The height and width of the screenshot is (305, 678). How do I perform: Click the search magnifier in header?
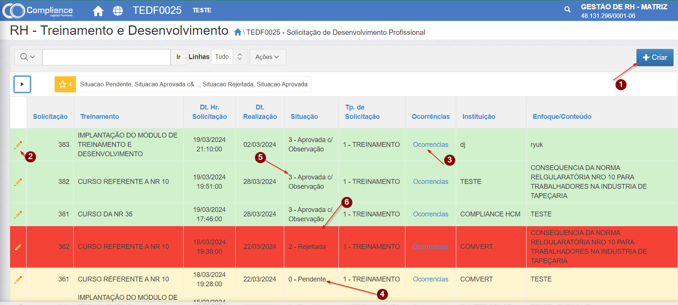(567, 10)
